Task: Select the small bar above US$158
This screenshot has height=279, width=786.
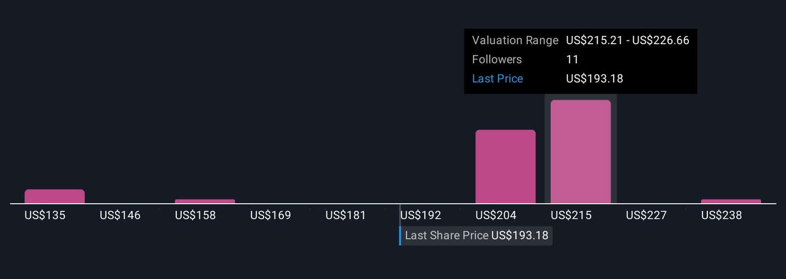Action: (205, 201)
